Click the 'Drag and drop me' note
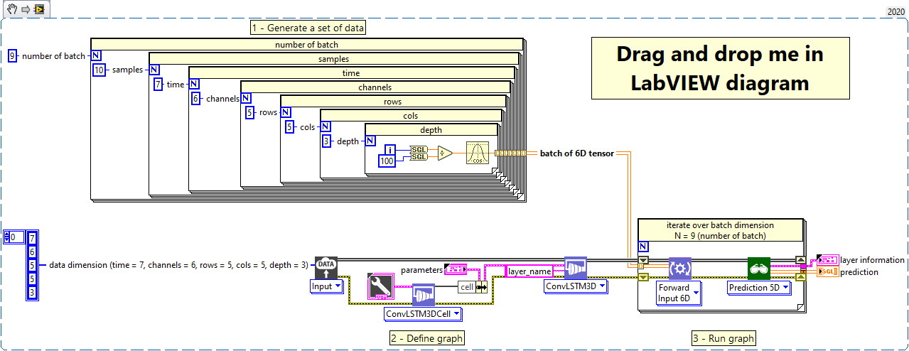The height and width of the screenshot is (351, 909). pyautogui.click(x=720, y=68)
